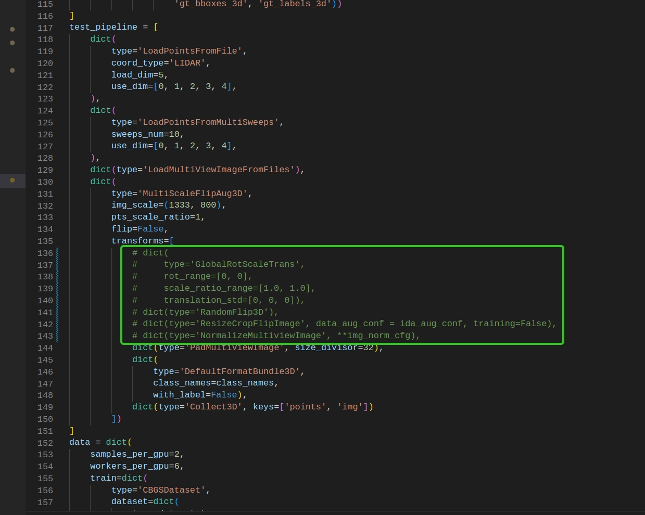645x515 pixels.
Task: Click the blue modified-lines indicator beside line 136
Action: [57, 253]
